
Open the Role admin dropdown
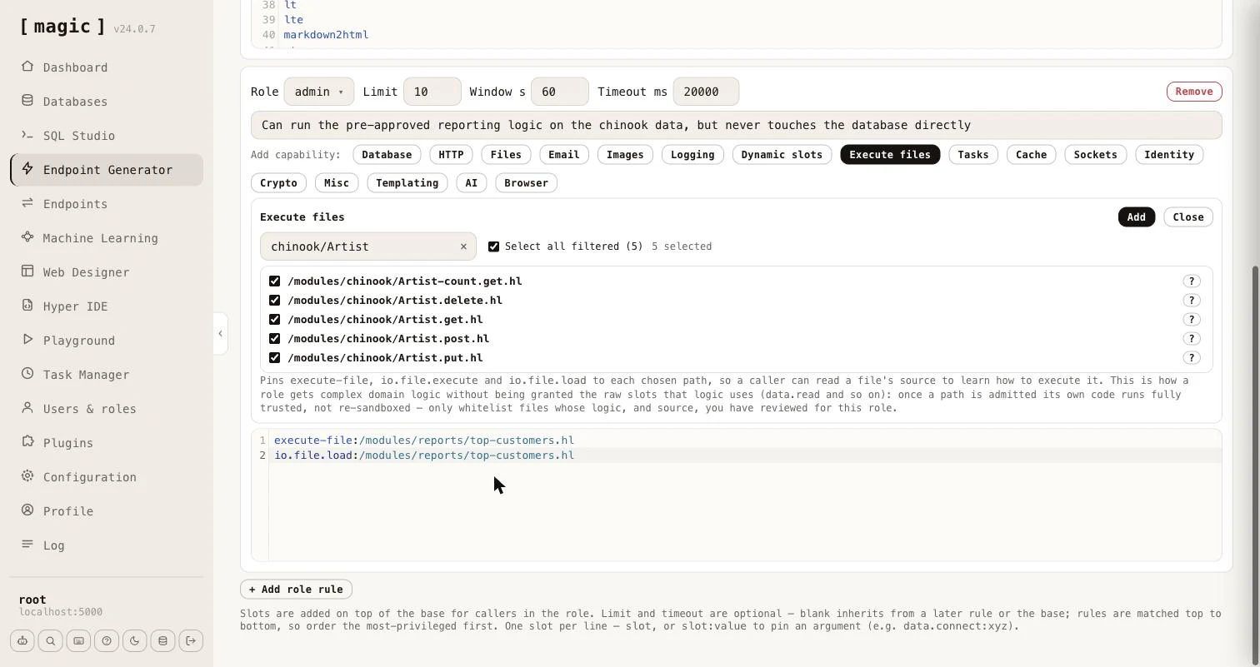319,92
